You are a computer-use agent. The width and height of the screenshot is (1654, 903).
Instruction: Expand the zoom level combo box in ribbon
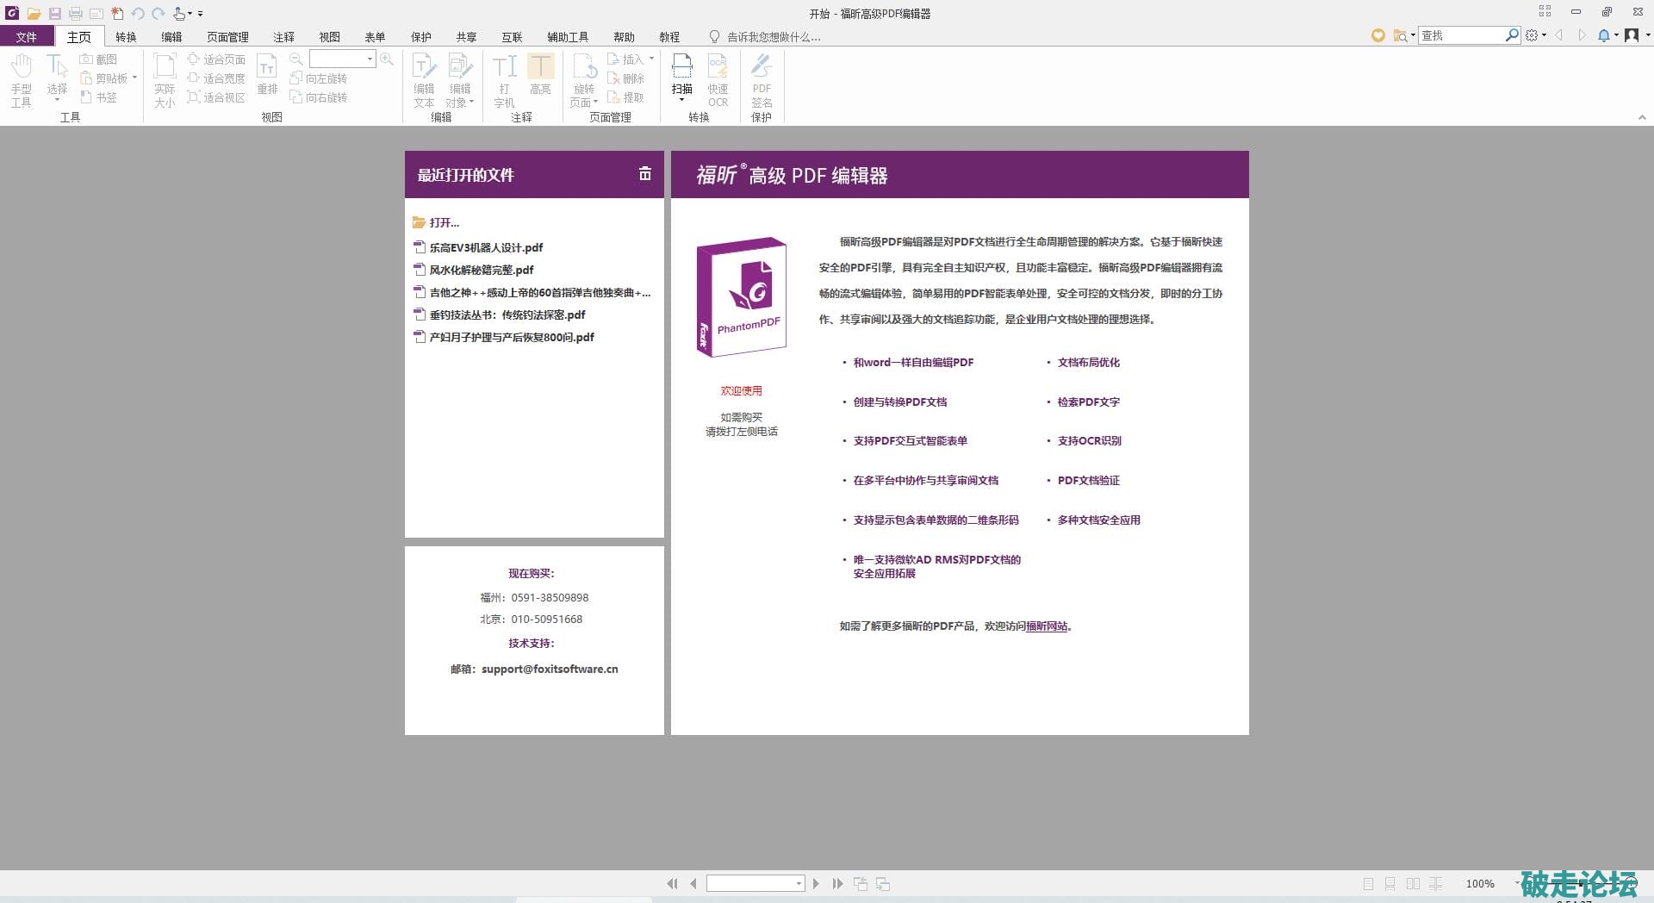[370, 59]
